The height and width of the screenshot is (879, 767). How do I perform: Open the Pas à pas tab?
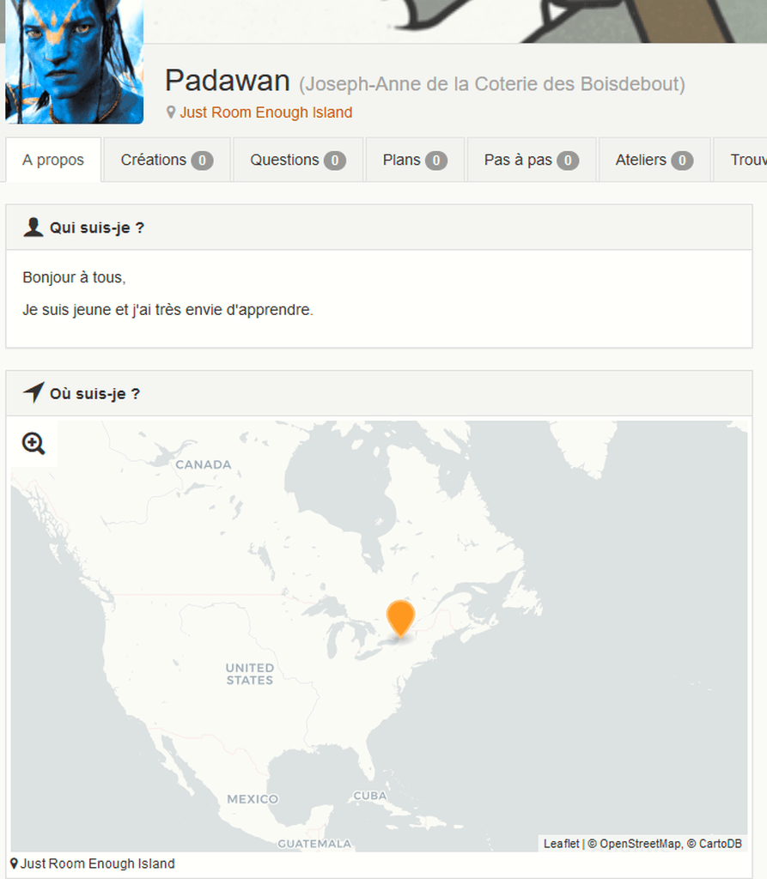[532, 160]
